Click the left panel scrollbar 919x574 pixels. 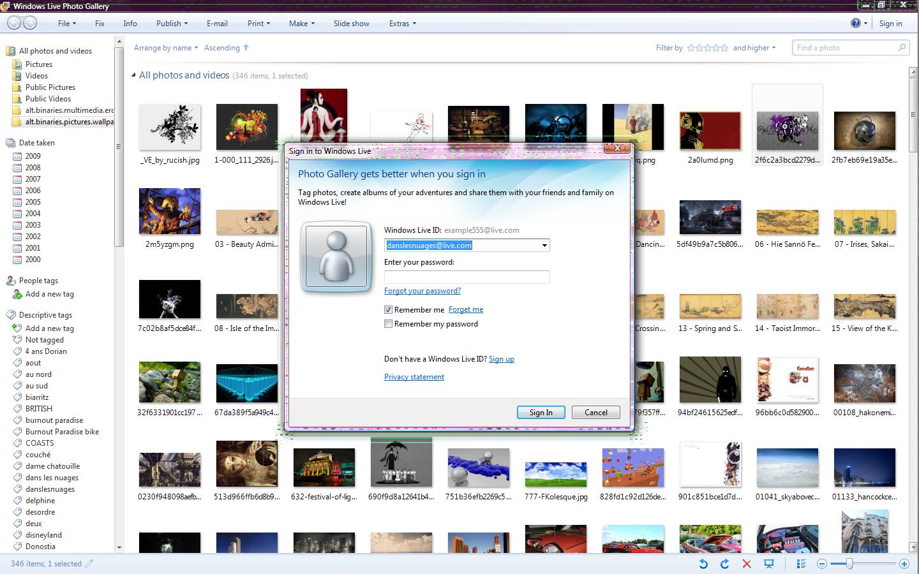(x=118, y=147)
